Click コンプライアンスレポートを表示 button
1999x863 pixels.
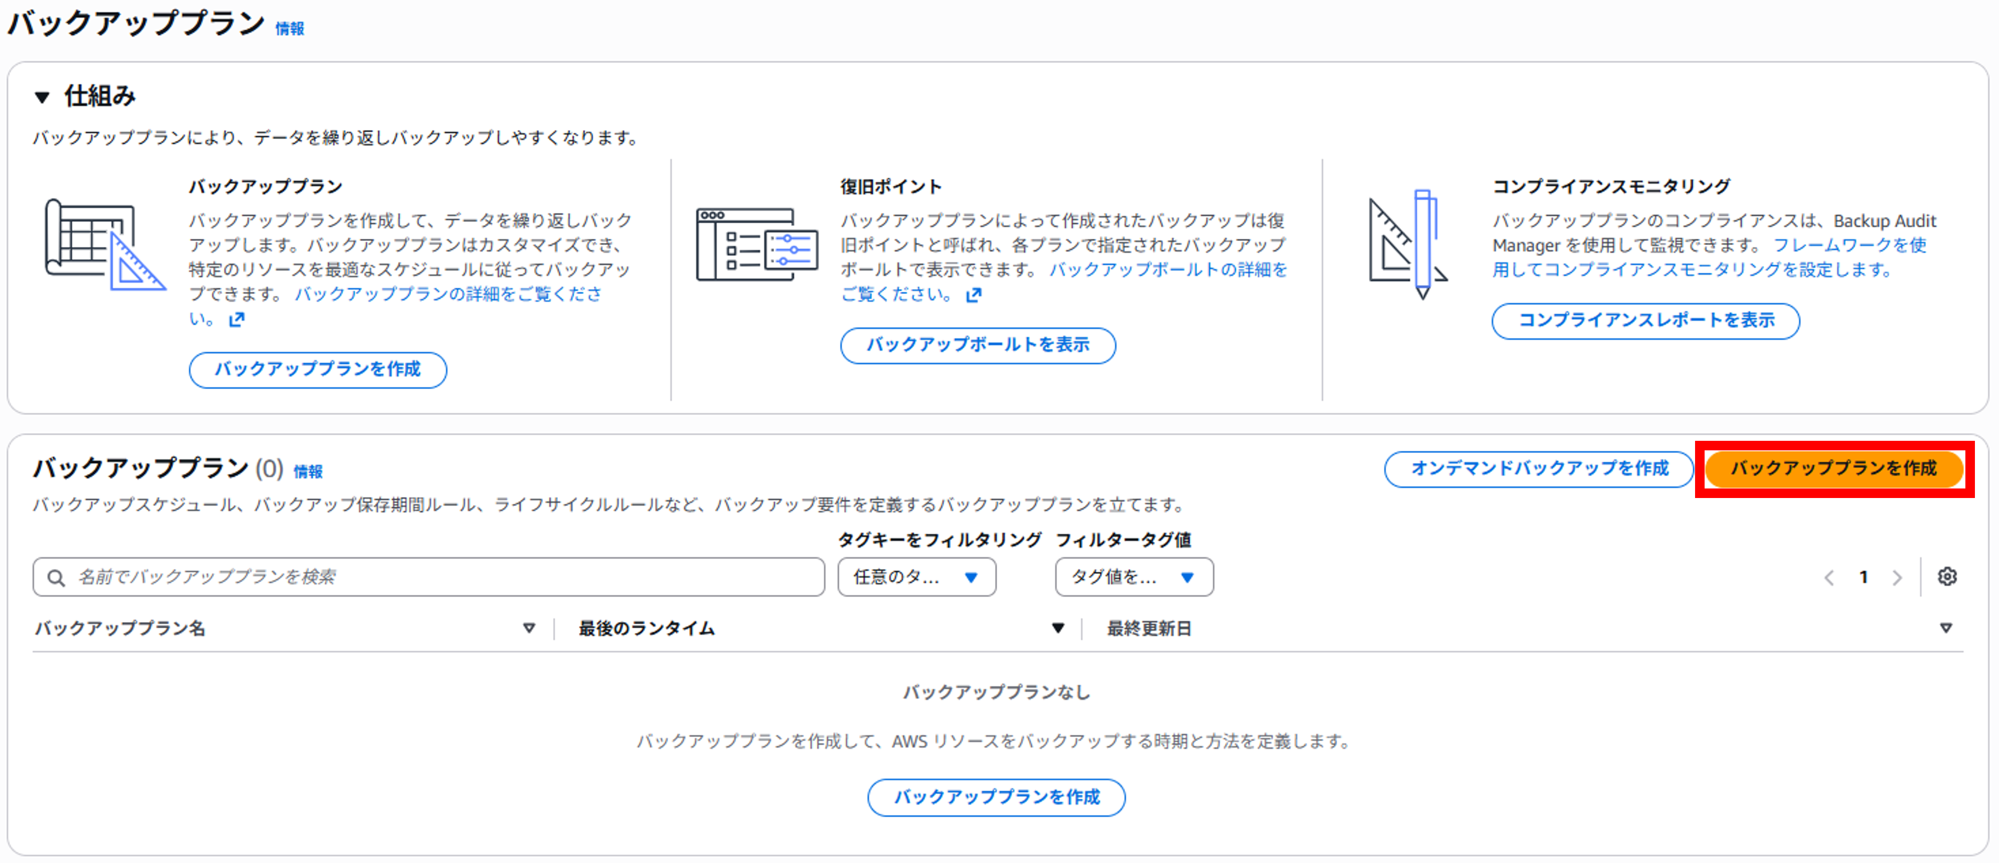click(1646, 320)
